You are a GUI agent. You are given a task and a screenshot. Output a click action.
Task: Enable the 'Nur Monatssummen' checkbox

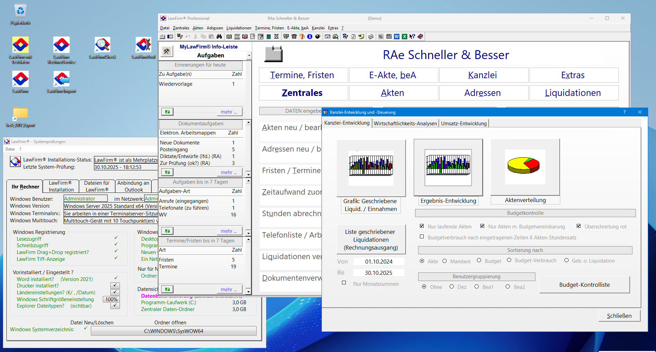344,283
